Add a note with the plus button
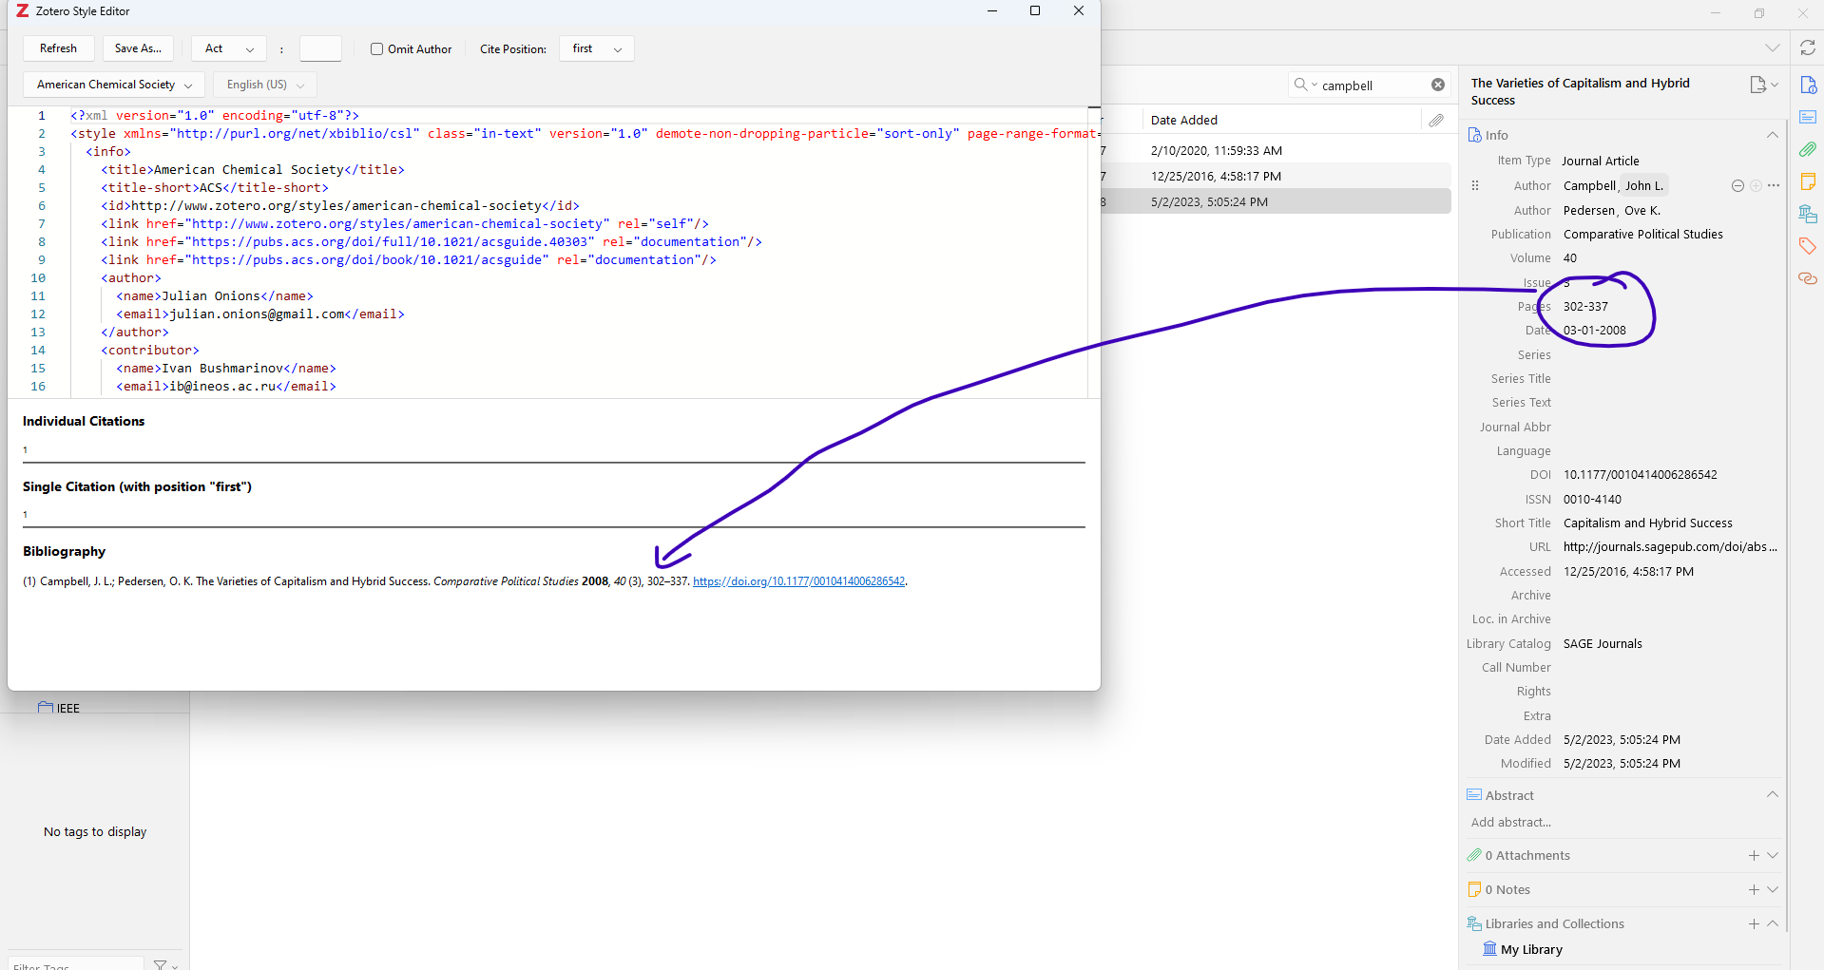 point(1754,889)
